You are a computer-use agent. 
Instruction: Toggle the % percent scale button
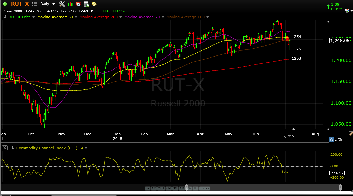[x=340, y=139]
